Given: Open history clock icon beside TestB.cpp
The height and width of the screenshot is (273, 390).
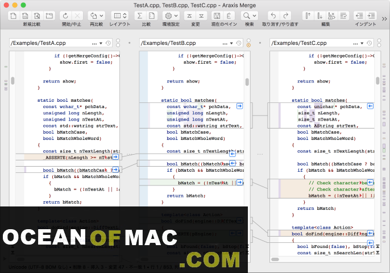Looking at the screenshot, I should [239, 43].
